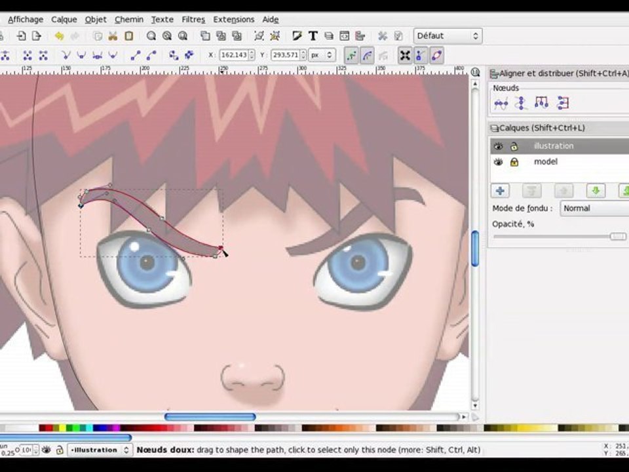The width and height of the screenshot is (629, 472).
Task: Open the status bar layer selector
Action: click(x=100, y=450)
